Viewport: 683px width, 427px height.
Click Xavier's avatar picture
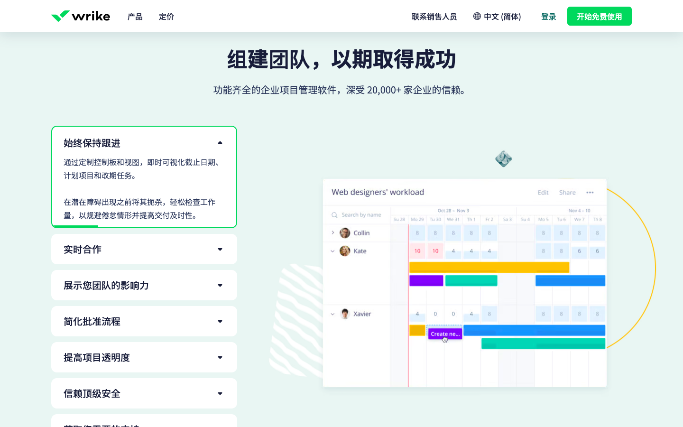pyautogui.click(x=345, y=314)
